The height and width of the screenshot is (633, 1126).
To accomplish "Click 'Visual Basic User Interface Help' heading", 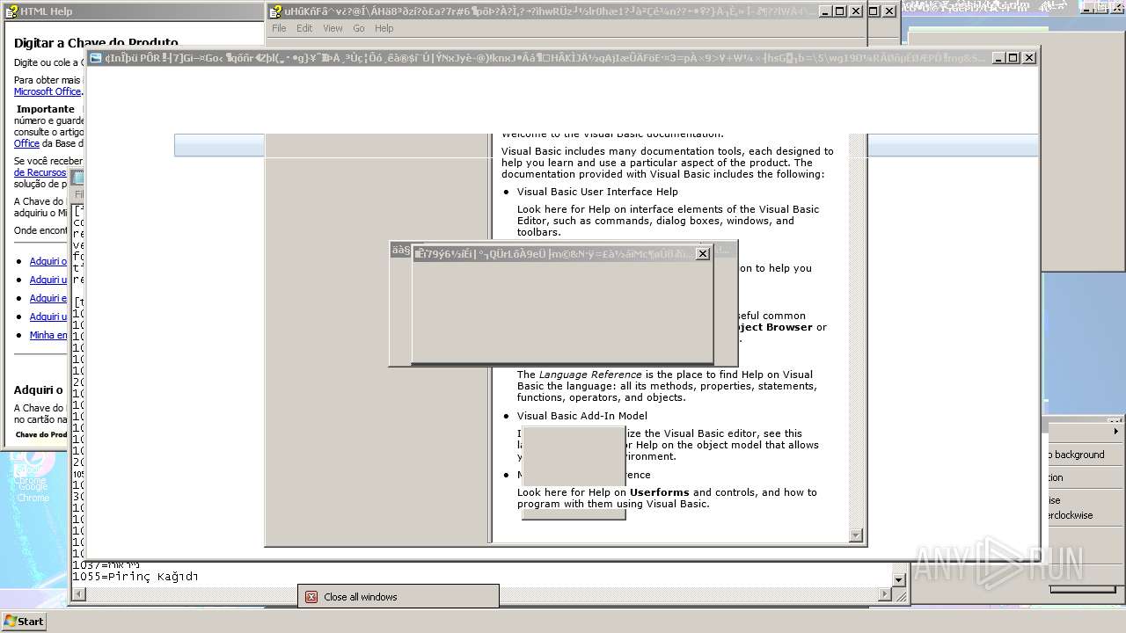I will [597, 192].
